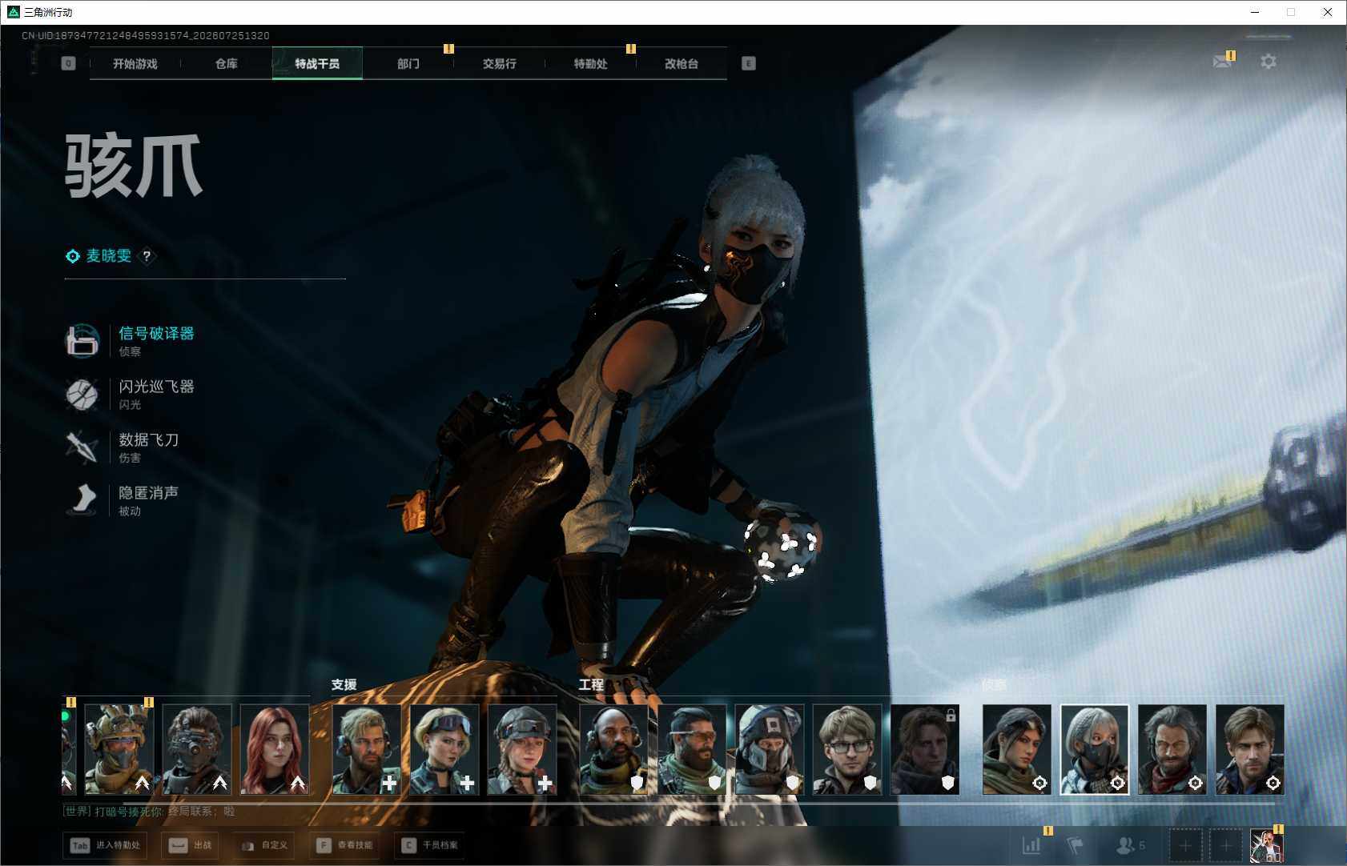Select the masked engineer operator in grey helmet

coord(770,749)
